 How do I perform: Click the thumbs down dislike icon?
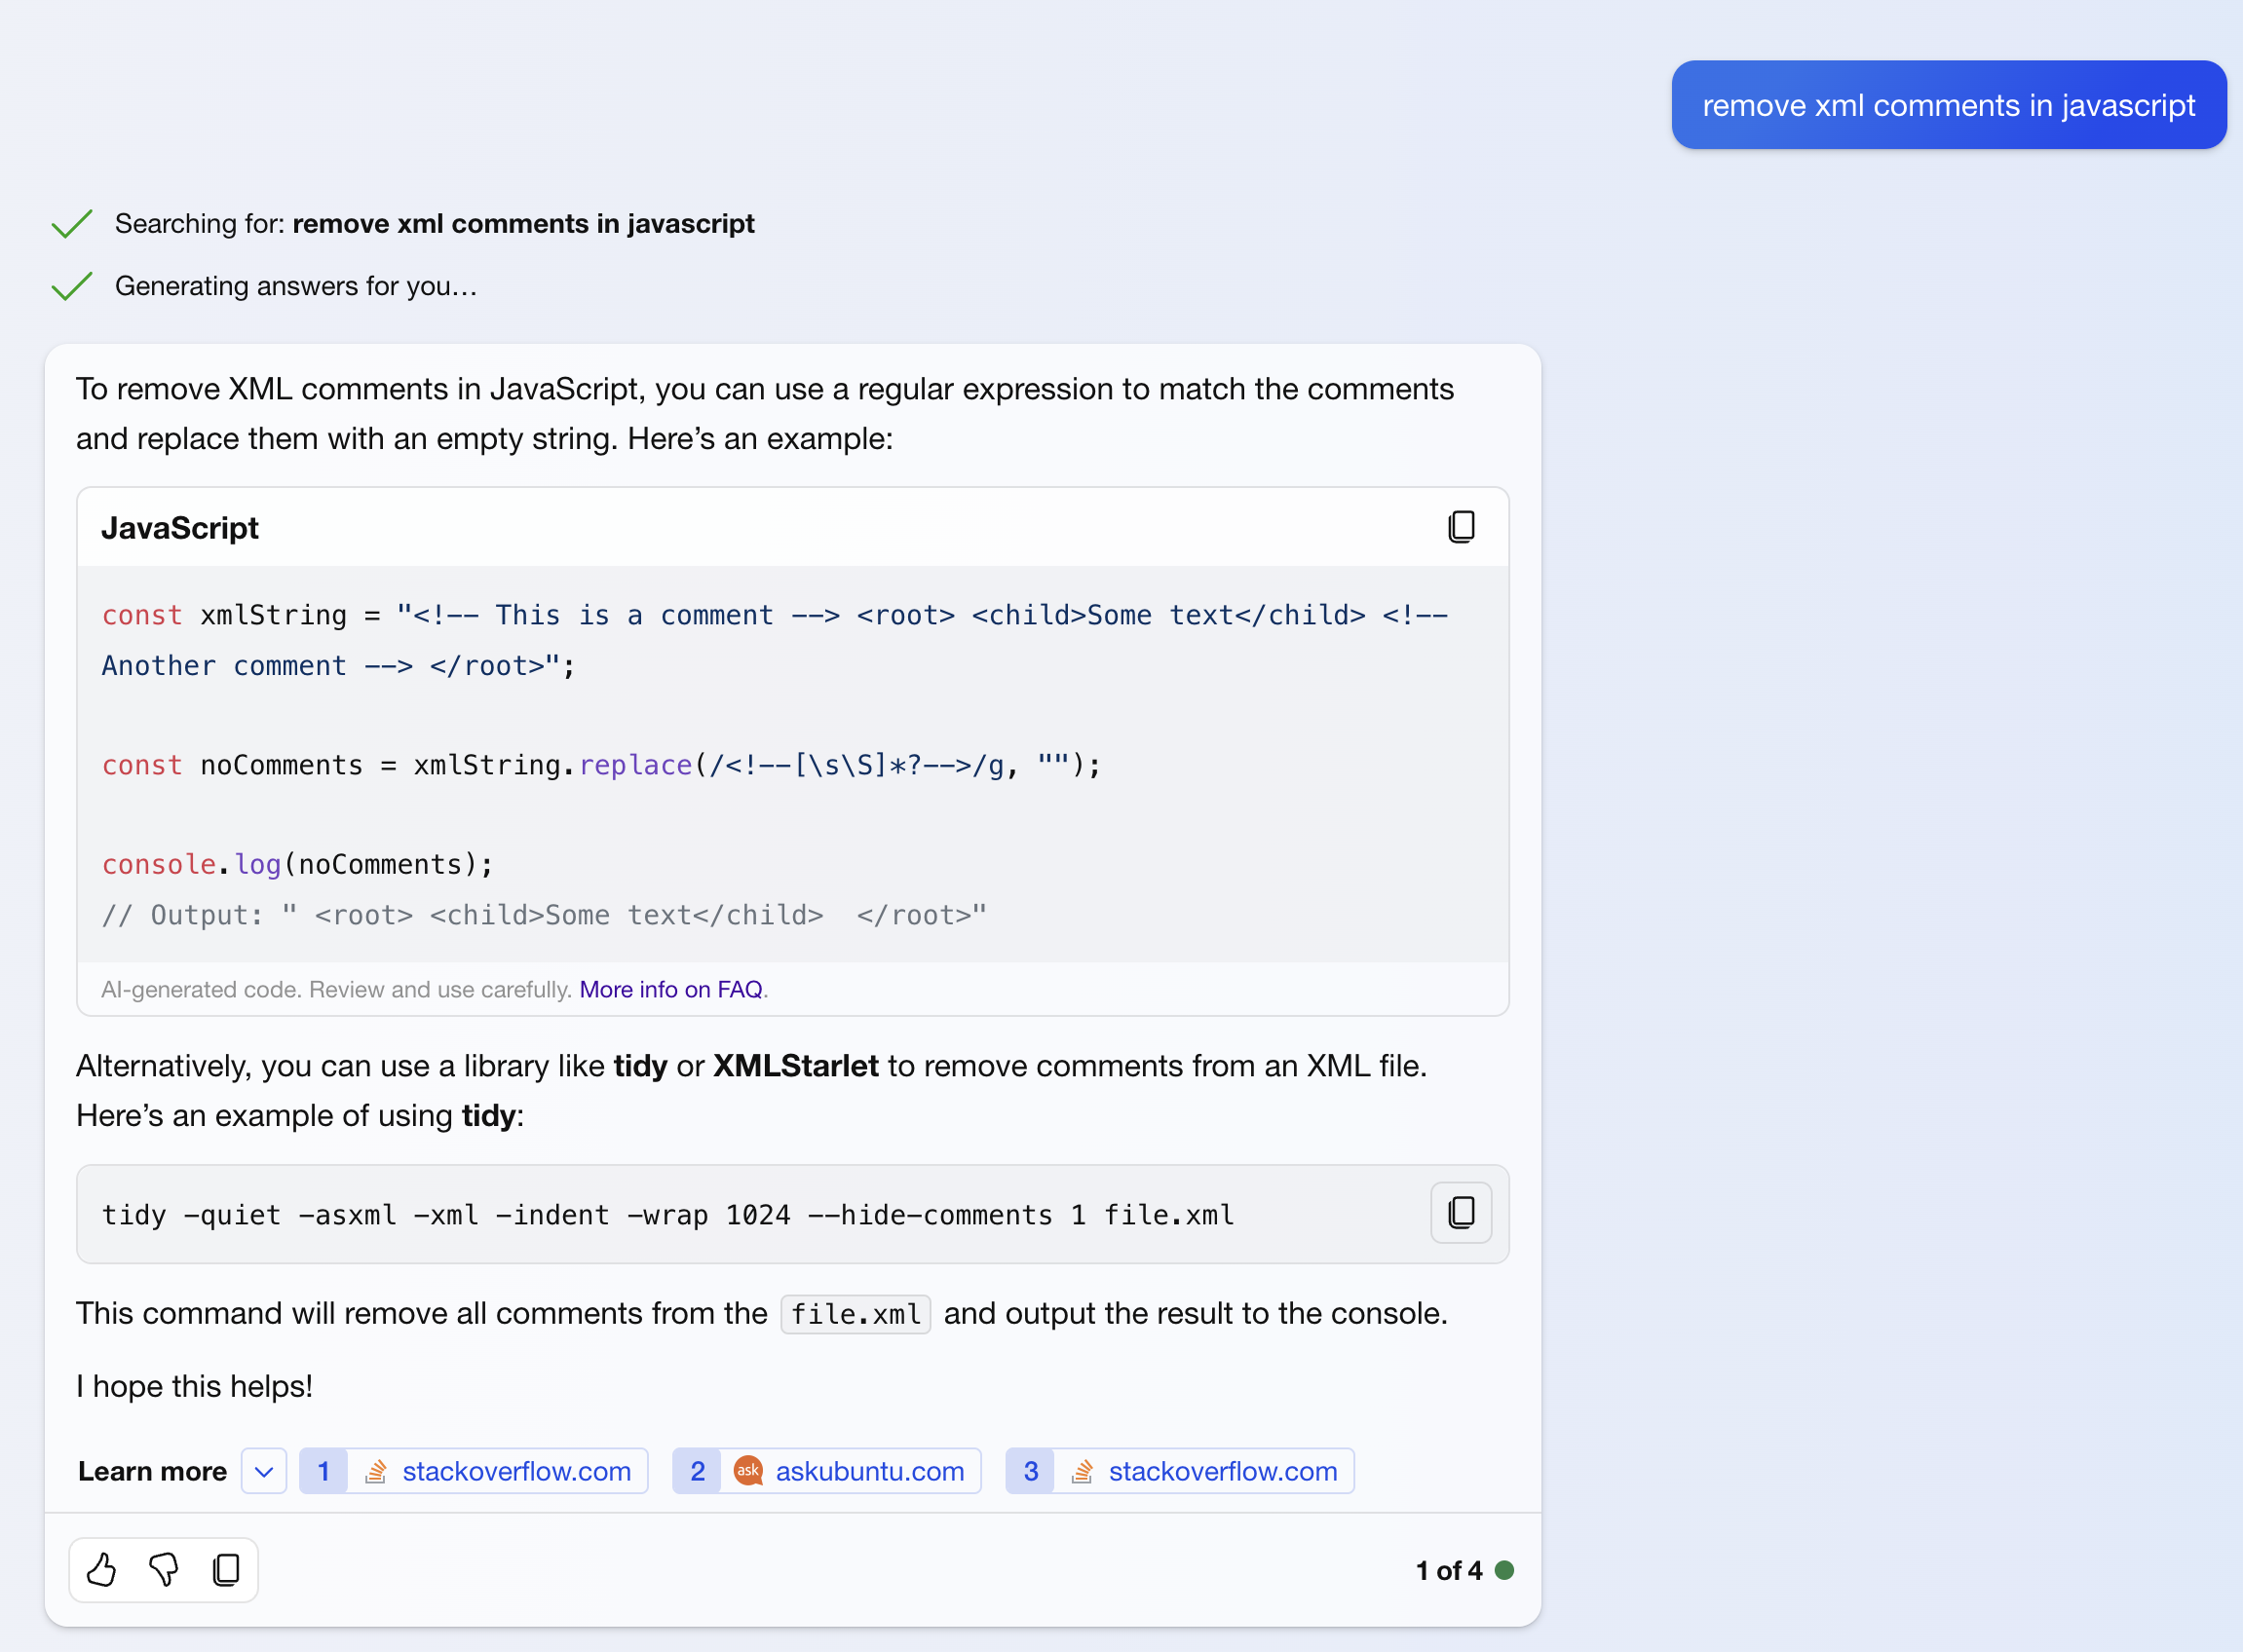point(164,1570)
